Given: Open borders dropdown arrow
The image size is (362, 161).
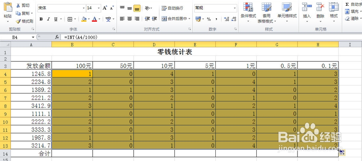Looking at the screenshot, I should [x=76, y=19].
